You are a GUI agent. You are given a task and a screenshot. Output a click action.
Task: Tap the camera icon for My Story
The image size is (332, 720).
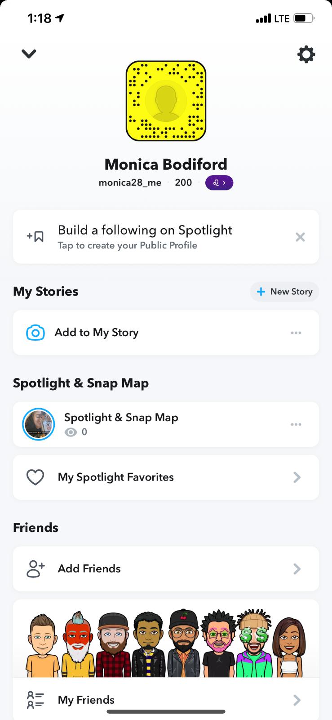35,333
